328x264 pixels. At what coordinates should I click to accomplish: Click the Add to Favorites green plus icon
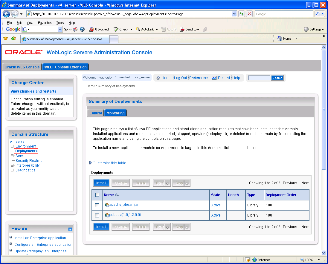[x=13, y=39]
